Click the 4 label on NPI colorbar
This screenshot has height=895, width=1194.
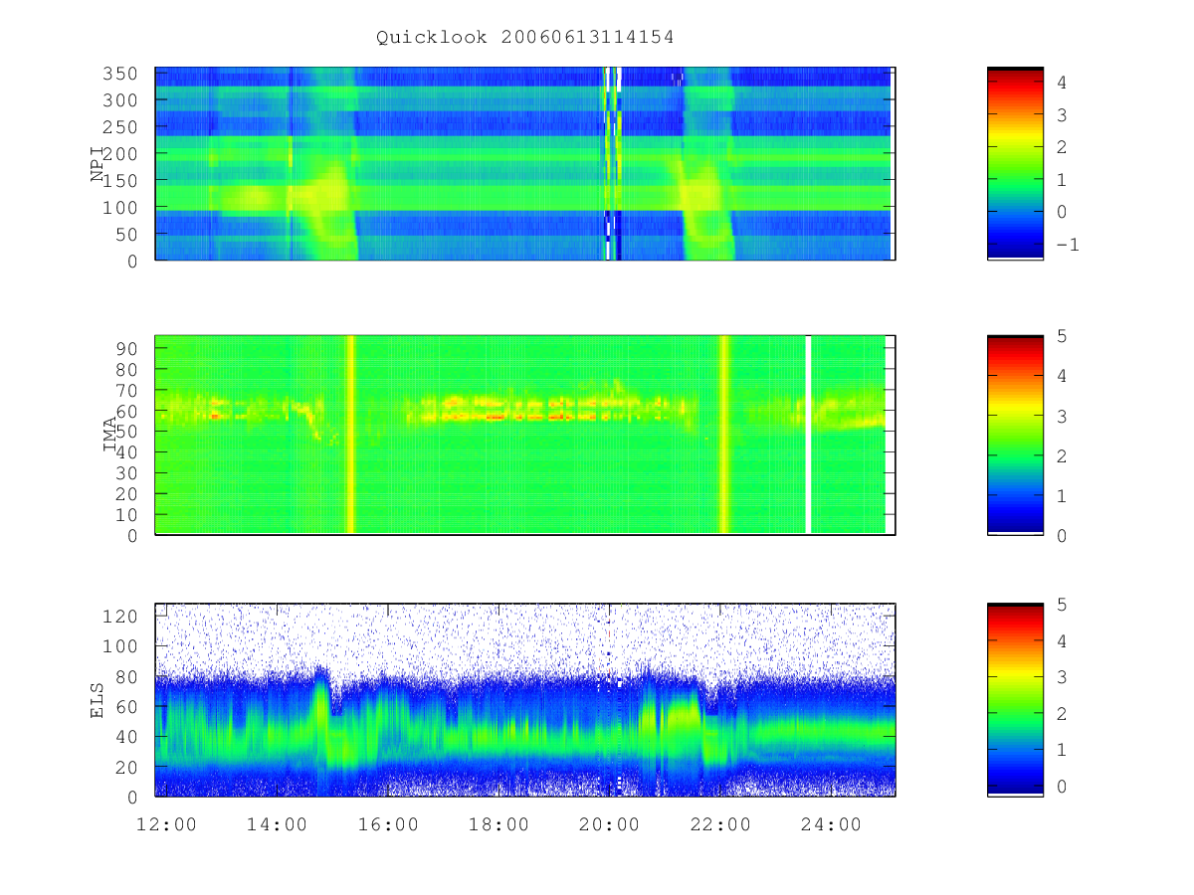coord(1062,84)
